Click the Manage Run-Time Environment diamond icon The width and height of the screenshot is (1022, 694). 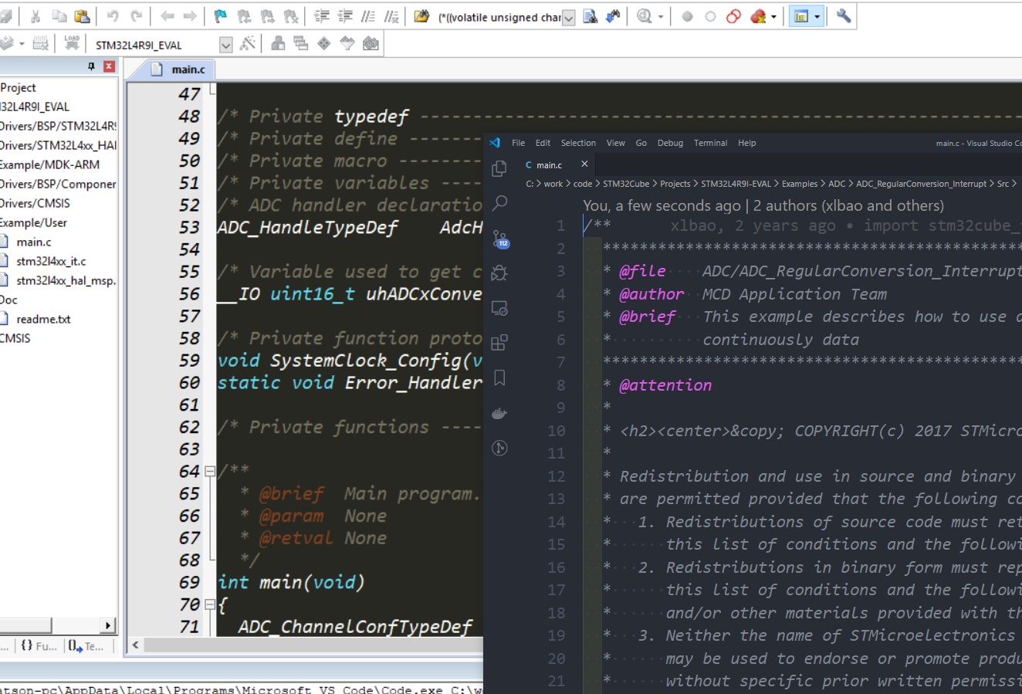click(x=324, y=43)
